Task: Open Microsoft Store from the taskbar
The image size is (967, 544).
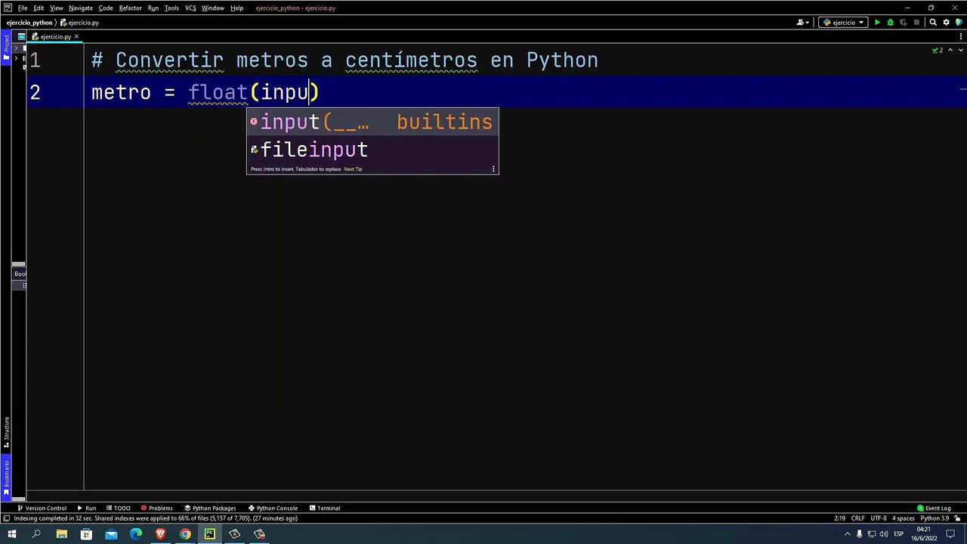Action: click(86, 534)
